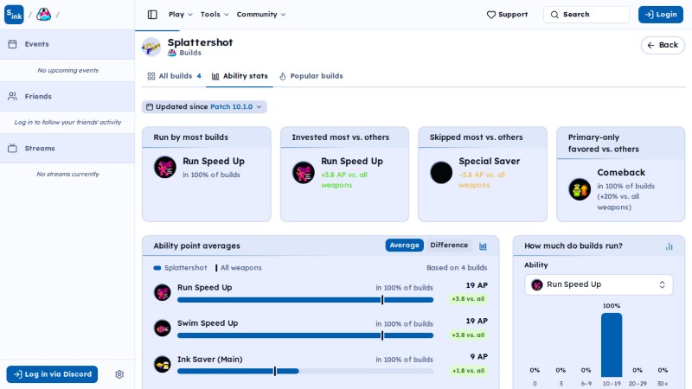Click the Ink Saver (Main) ability icon
Viewport: 692px width, 389px height.
[x=163, y=364]
